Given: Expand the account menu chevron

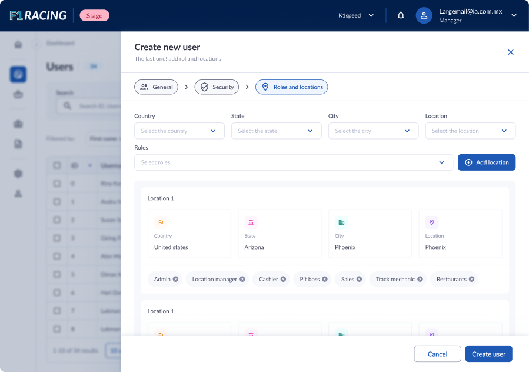Looking at the screenshot, I should pyautogui.click(x=514, y=15).
